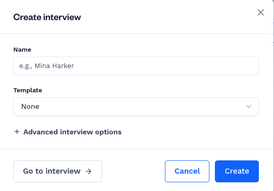The width and height of the screenshot is (274, 191).
Task: Expand Advanced interview options
Action: click(68, 132)
